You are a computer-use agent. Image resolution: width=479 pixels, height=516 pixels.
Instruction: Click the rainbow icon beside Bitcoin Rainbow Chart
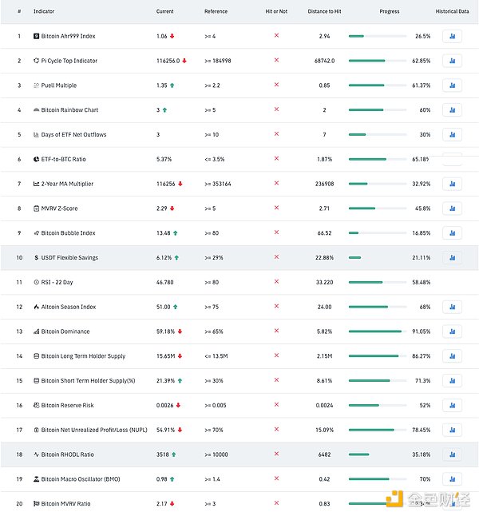36,110
